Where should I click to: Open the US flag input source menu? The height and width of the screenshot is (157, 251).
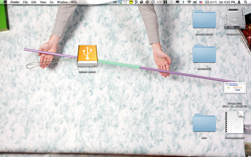[x=201, y=2]
